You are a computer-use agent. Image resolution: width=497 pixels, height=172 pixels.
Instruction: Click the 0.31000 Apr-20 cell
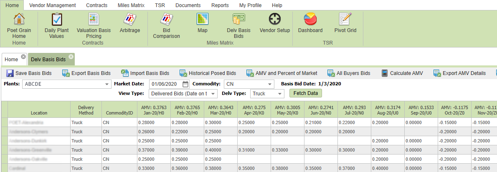(x=254, y=150)
